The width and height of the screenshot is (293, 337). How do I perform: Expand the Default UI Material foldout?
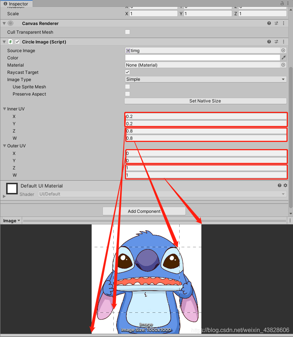pos(4,196)
